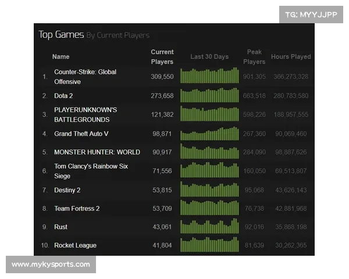The height and width of the screenshot is (279, 349).
Task: Select peak players value 267,360
Action: click(x=254, y=134)
